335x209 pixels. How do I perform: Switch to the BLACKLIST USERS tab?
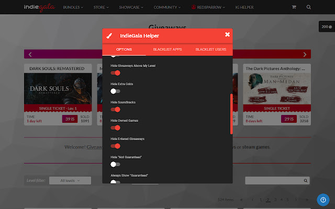(210, 50)
